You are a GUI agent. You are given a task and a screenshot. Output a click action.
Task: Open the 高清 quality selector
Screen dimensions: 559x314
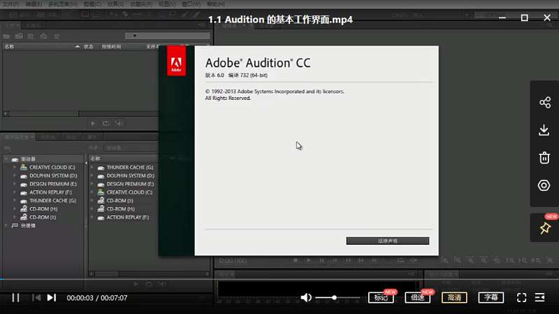point(454,297)
